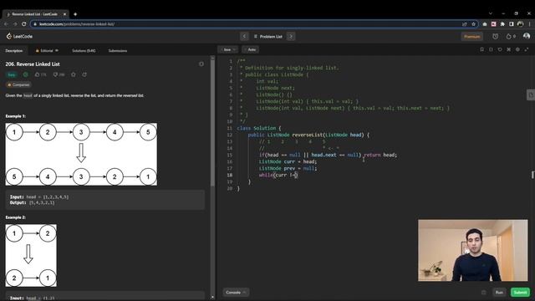Image resolution: width=535 pixels, height=301 pixels.
Task: Click the editor shortcuts icon
Action: coord(508,49)
